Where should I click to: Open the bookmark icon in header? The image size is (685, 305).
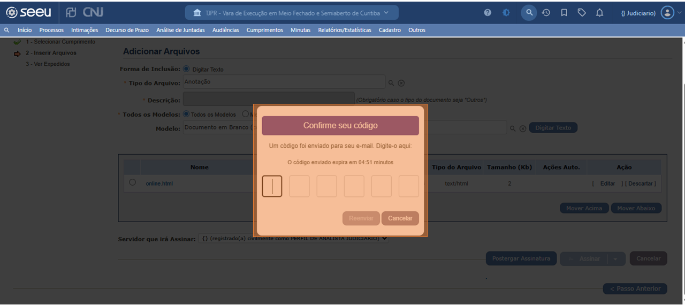564,13
